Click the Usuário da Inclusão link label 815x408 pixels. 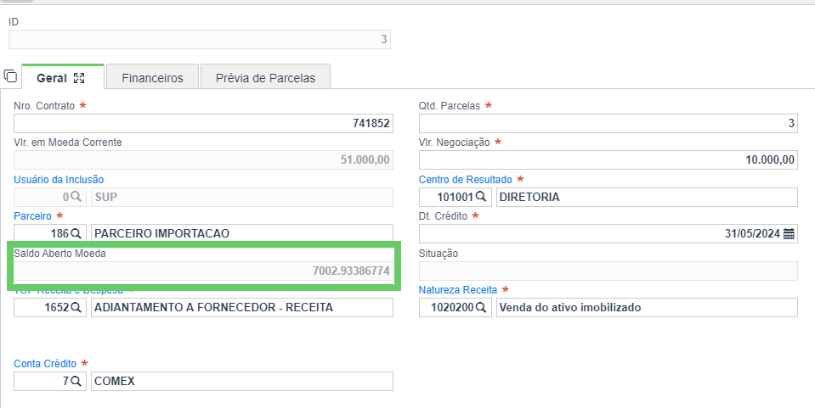pyautogui.click(x=59, y=180)
